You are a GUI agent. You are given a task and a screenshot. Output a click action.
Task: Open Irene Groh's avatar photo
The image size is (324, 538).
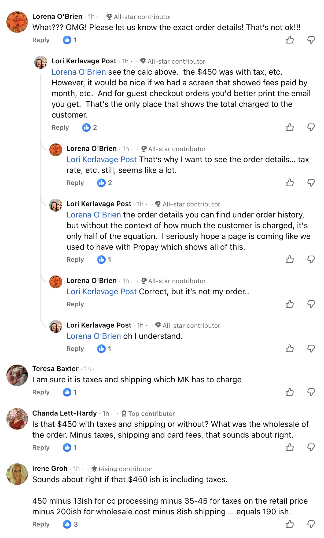point(17,474)
